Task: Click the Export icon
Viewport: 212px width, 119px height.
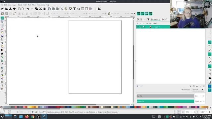Action: pyautogui.click(x=23, y=9)
